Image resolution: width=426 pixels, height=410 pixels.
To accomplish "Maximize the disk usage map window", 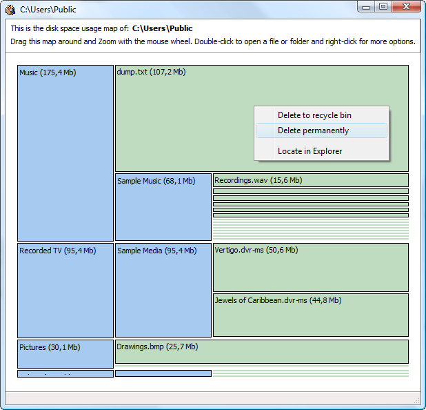I will (x=383, y=7).
